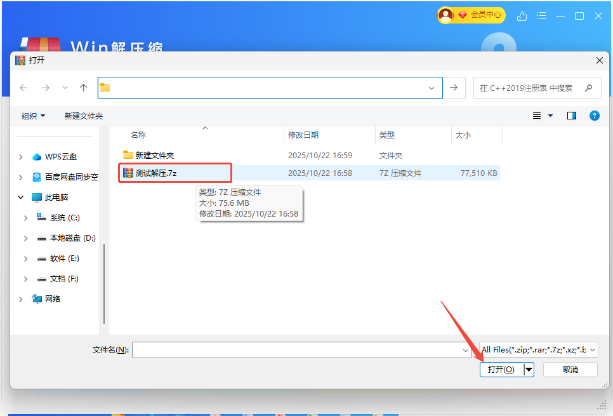Click the back navigation arrow

click(x=23, y=88)
